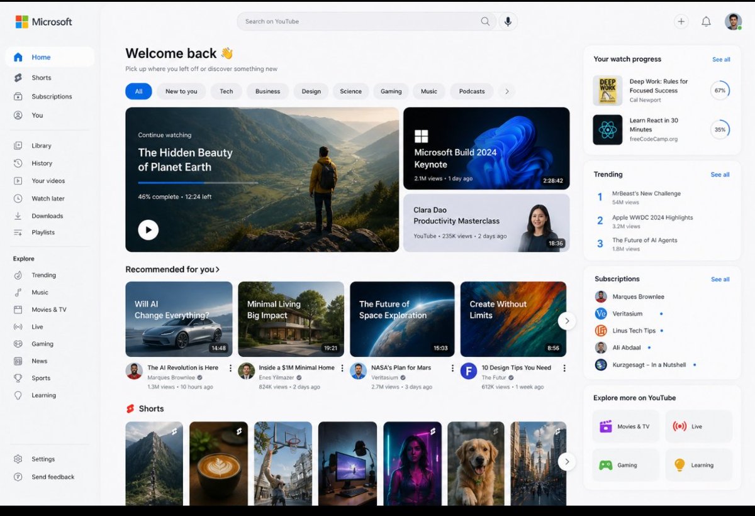Click Send feedback in the sidebar
Image resolution: width=755 pixels, height=516 pixels.
(53, 477)
